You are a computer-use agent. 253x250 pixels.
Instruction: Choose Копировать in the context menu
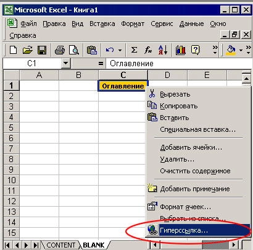click(198, 106)
